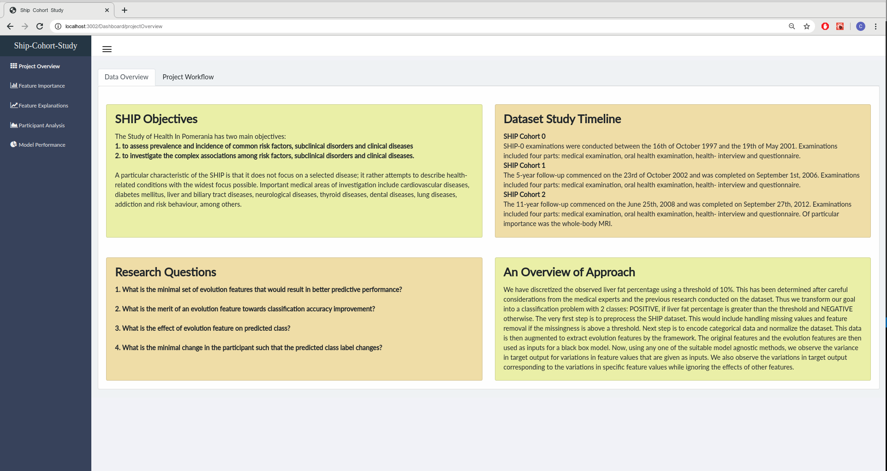Viewport: 887px width, 471px height.
Task: Bookmark this page with the star icon
Action: 807,26
